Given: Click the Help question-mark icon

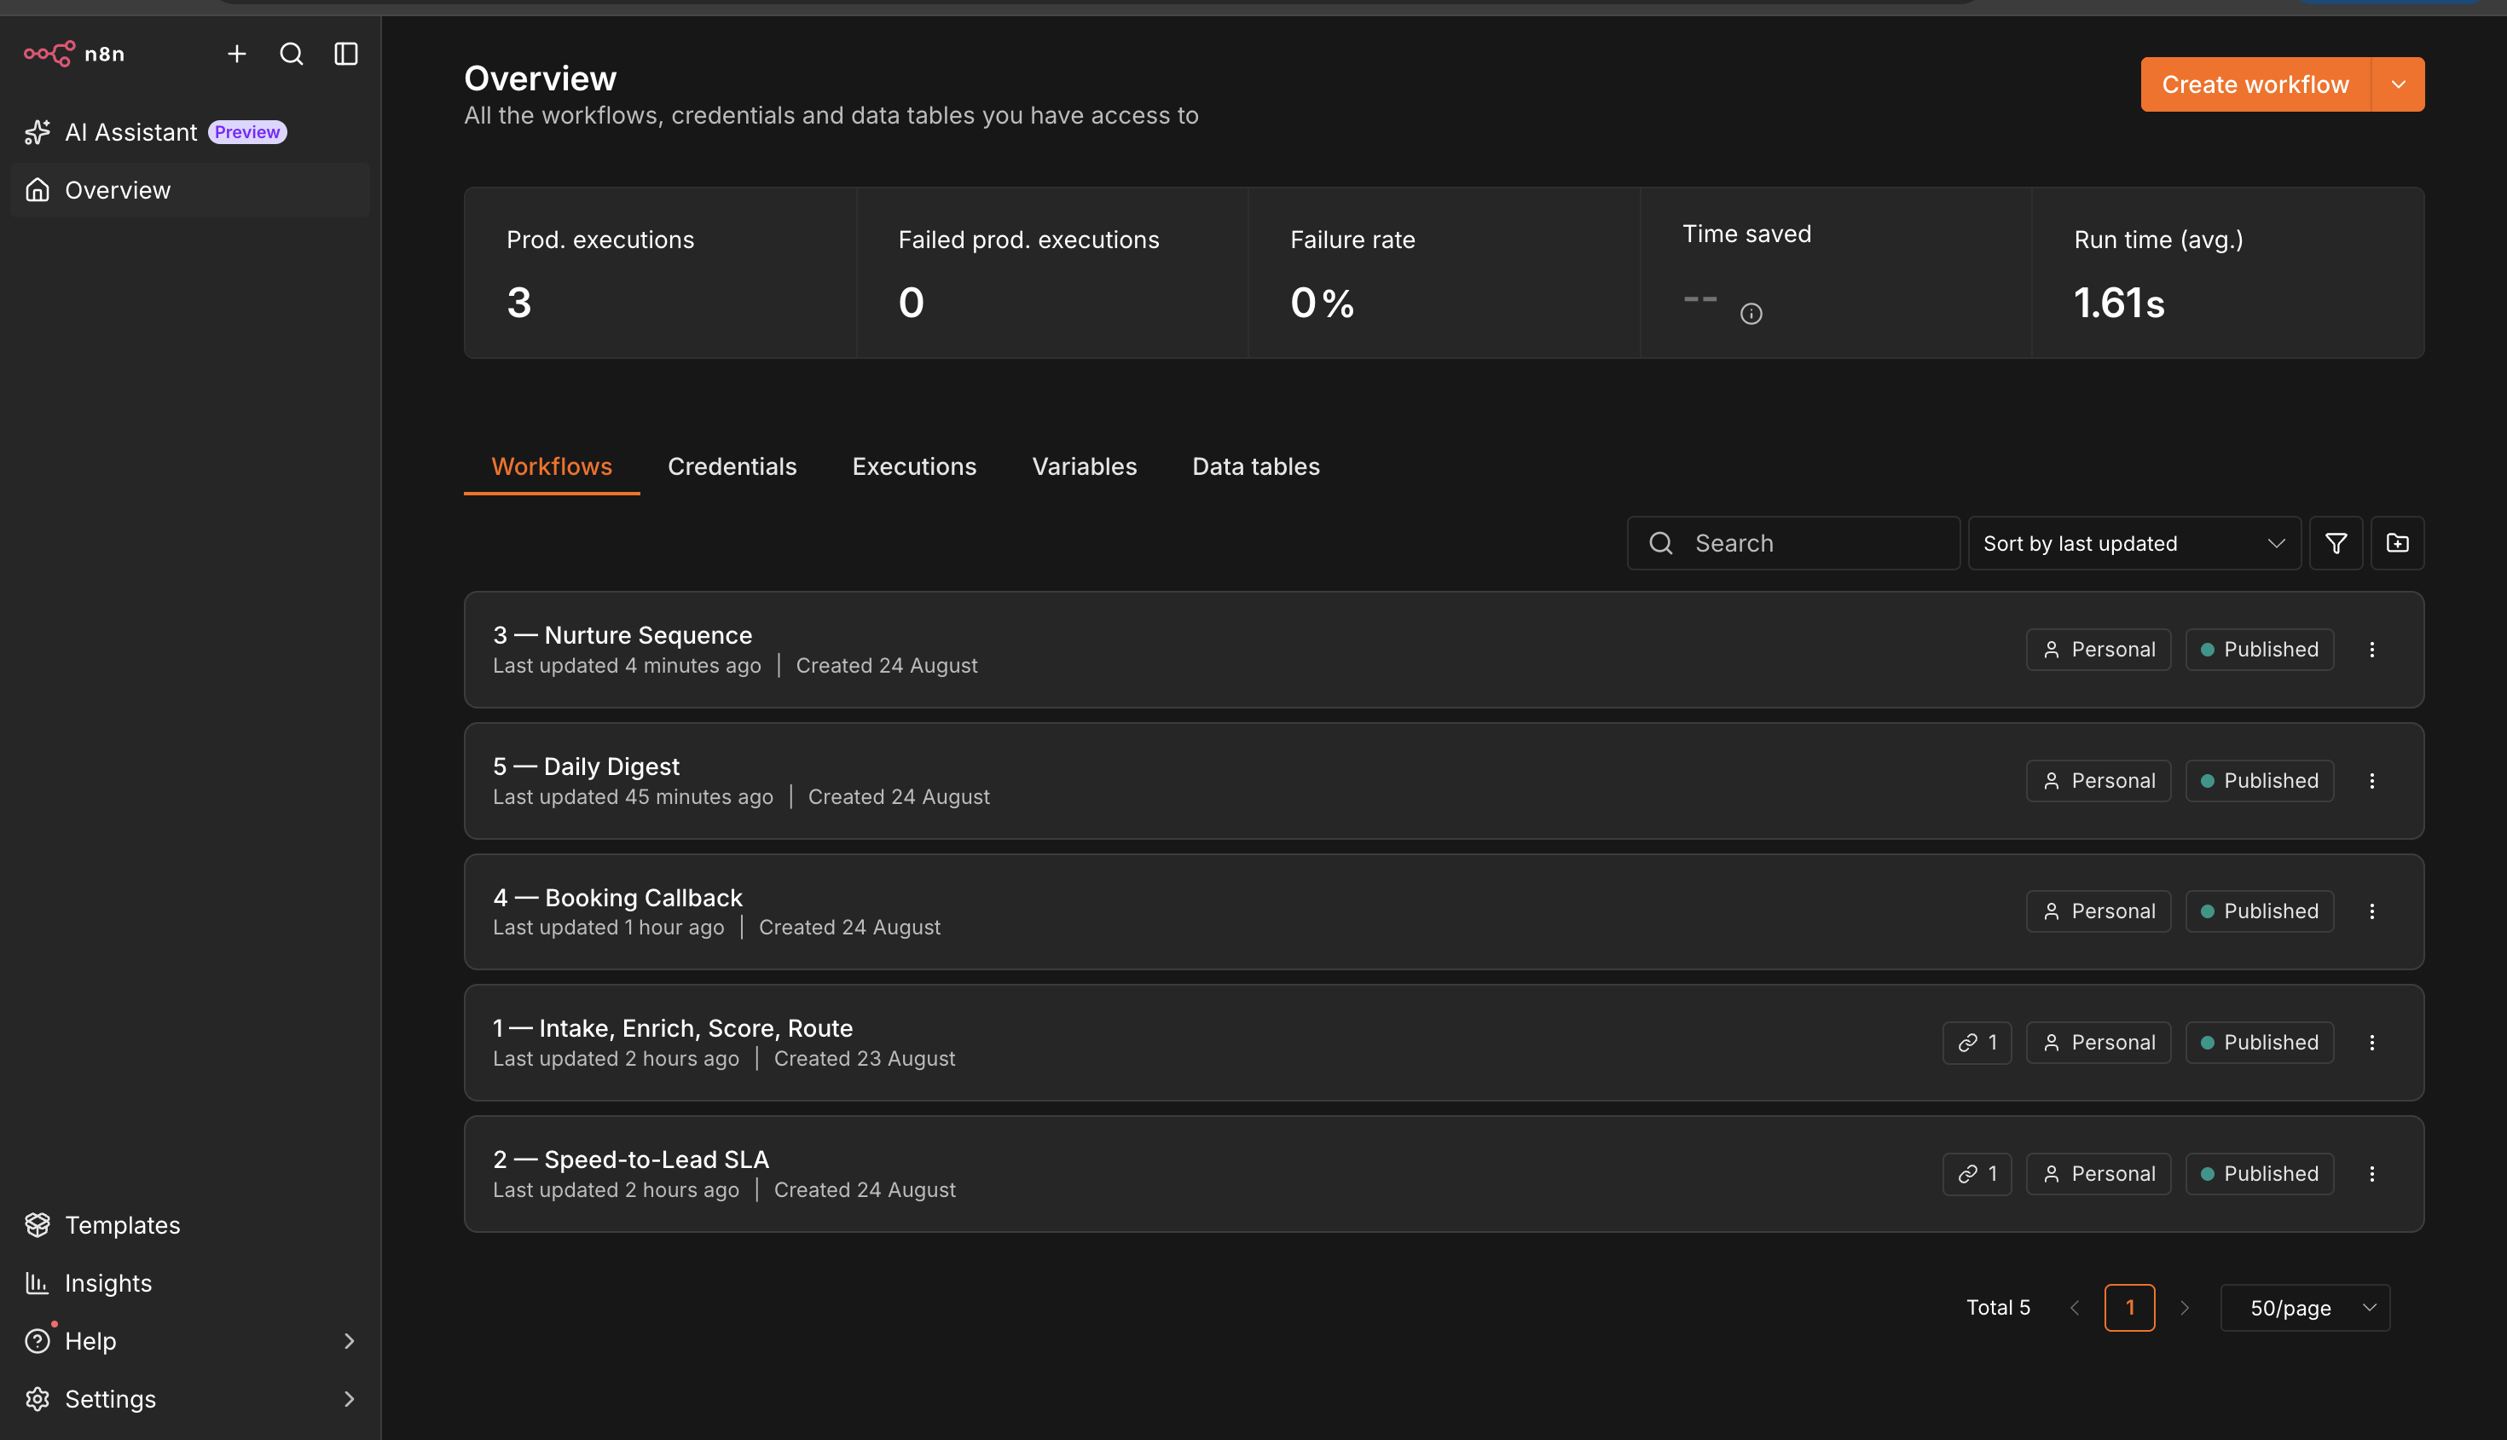Looking at the screenshot, I should click(x=38, y=1340).
